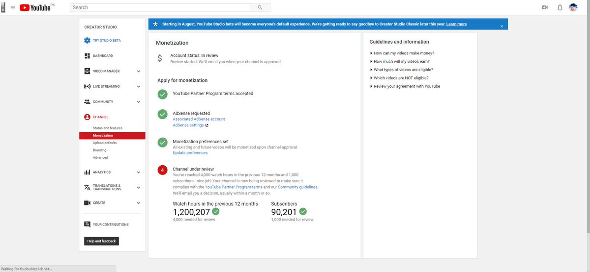Click the Your Contributions translate icon
The height and width of the screenshot is (272, 590).
pos(87,224)
